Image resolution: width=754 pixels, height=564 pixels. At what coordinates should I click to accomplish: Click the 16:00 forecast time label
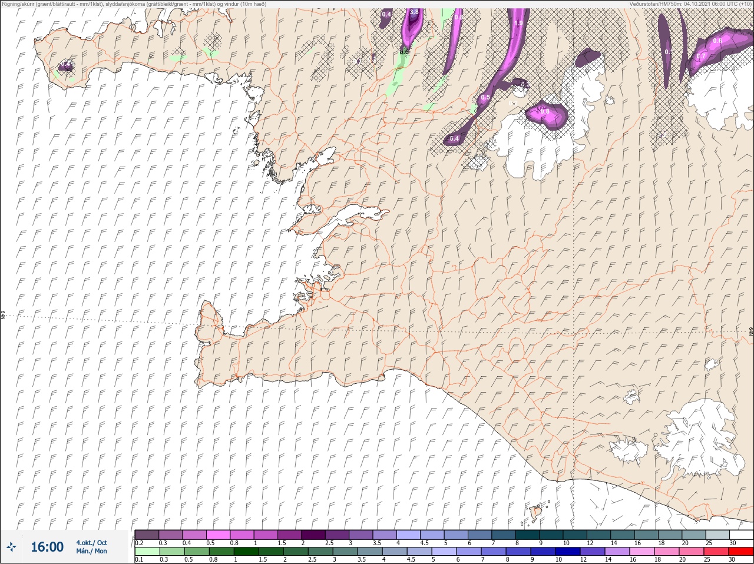coord(47,547)
